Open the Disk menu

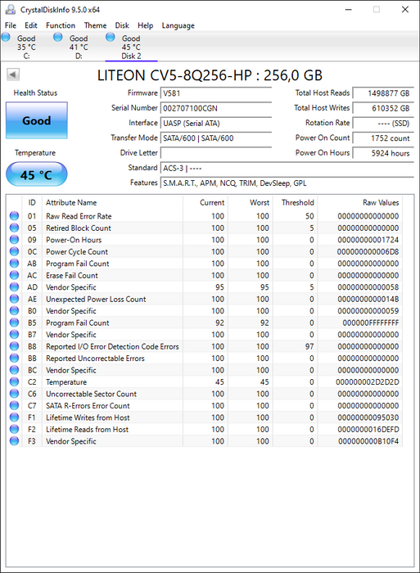pyautogui.click(x=122, y=25)
